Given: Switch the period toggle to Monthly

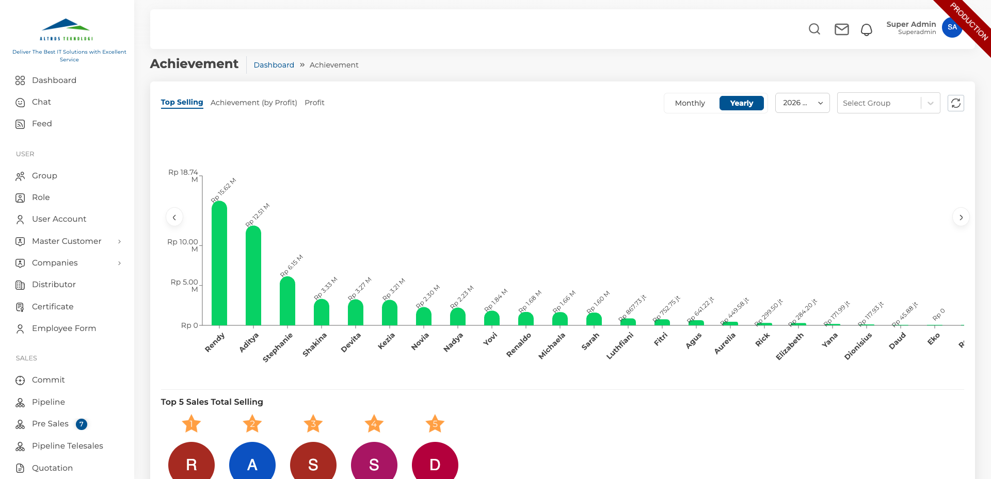Looking at the screenshot, I should click(690, 103).
